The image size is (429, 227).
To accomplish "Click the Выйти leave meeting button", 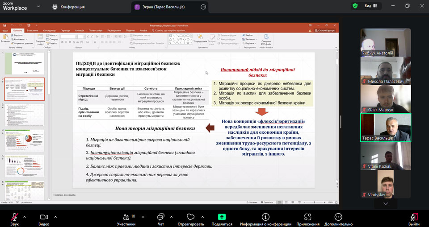I will [x=414, y=218].
